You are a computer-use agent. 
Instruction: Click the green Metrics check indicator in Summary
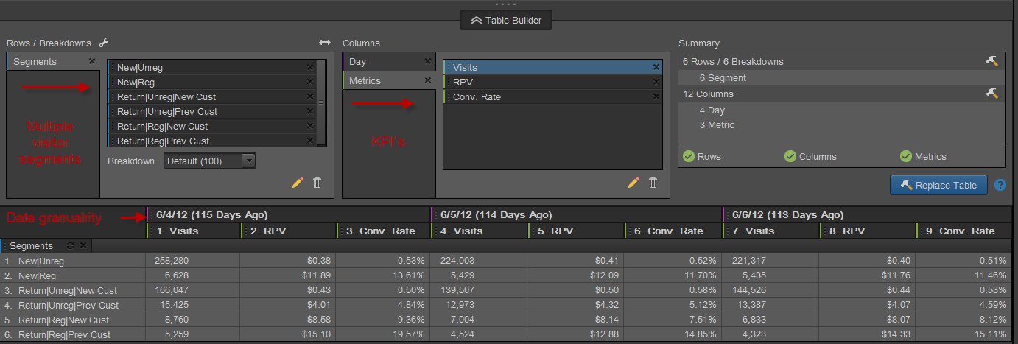pyautogui.click(x=906, y=156)
